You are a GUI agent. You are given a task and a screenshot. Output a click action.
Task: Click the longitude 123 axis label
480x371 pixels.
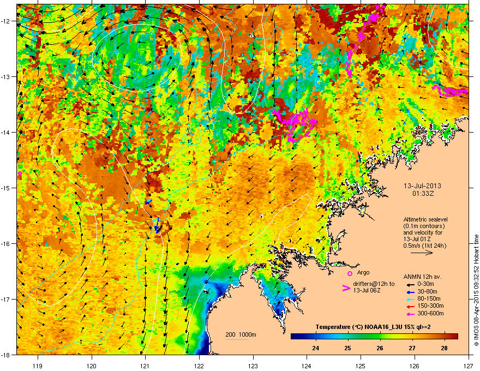pos(253,366)
